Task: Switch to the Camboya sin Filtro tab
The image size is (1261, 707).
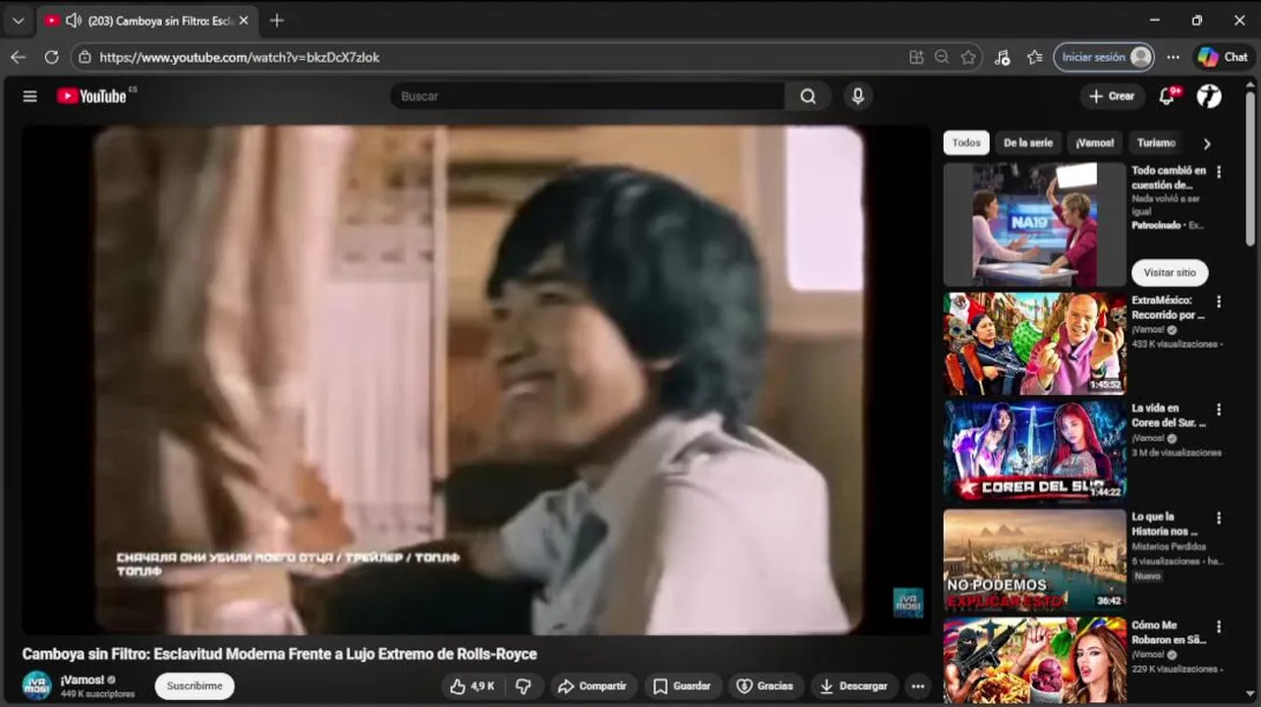Action: click(x=147, y=21)
